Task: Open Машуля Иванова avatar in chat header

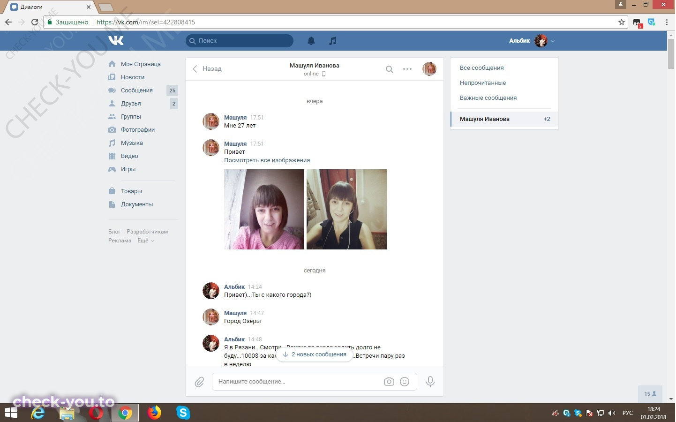Action: tap(429, 69)
